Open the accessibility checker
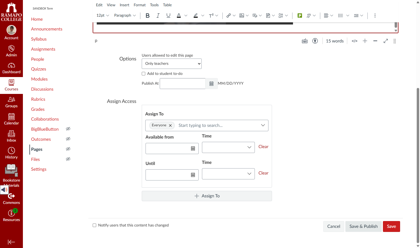Viewport: 420px width, 248px height. coord(315,41)
